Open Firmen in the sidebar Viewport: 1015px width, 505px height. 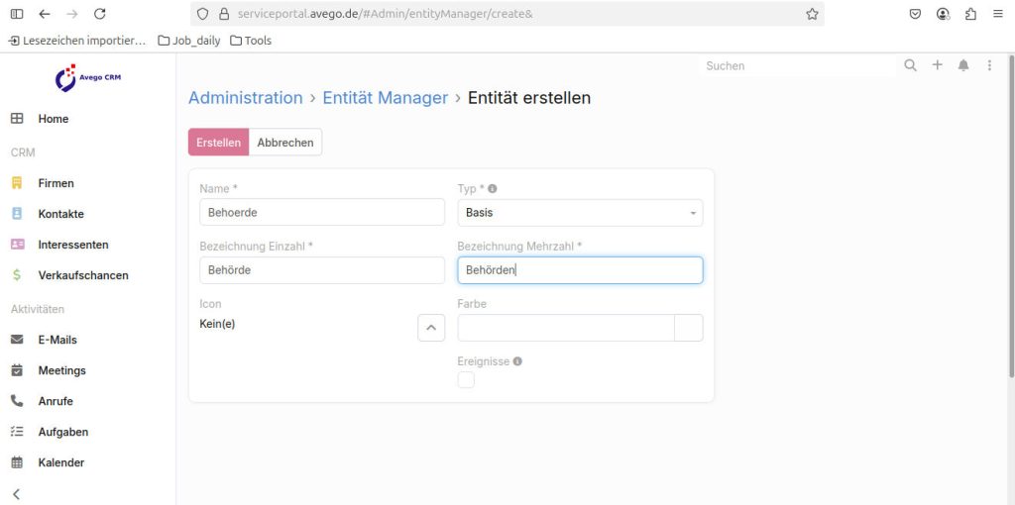coord(56,183)
